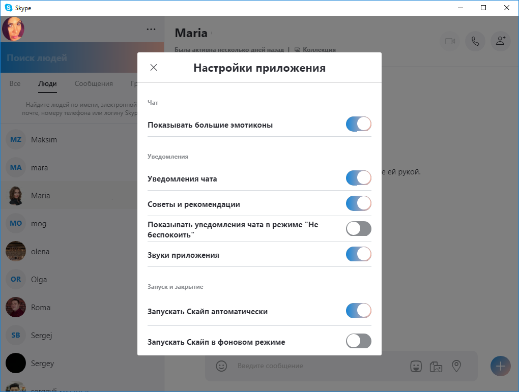519x392 pixels.
Task: Maximize the Skype window
Action: coord(483,8)
